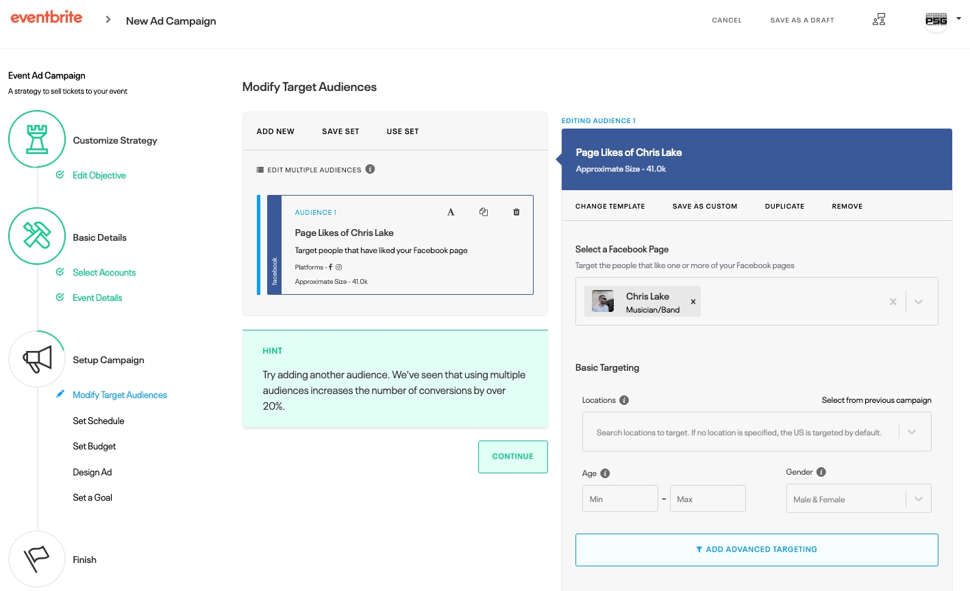Open the PSG account menu
Screen dimensions: 970x591
click(942, 20)
